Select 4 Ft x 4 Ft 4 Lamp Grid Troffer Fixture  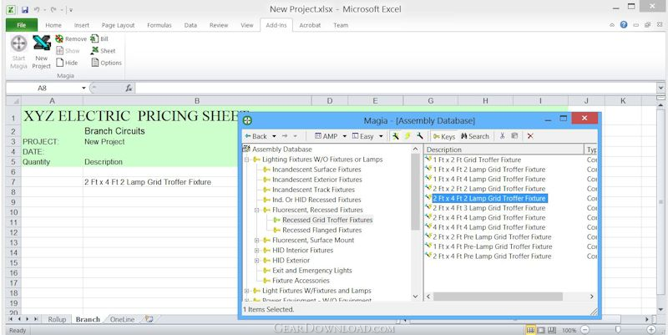click(488, 227)
